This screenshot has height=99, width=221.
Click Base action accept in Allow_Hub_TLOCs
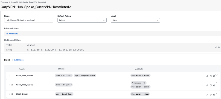tap(141, 87)
